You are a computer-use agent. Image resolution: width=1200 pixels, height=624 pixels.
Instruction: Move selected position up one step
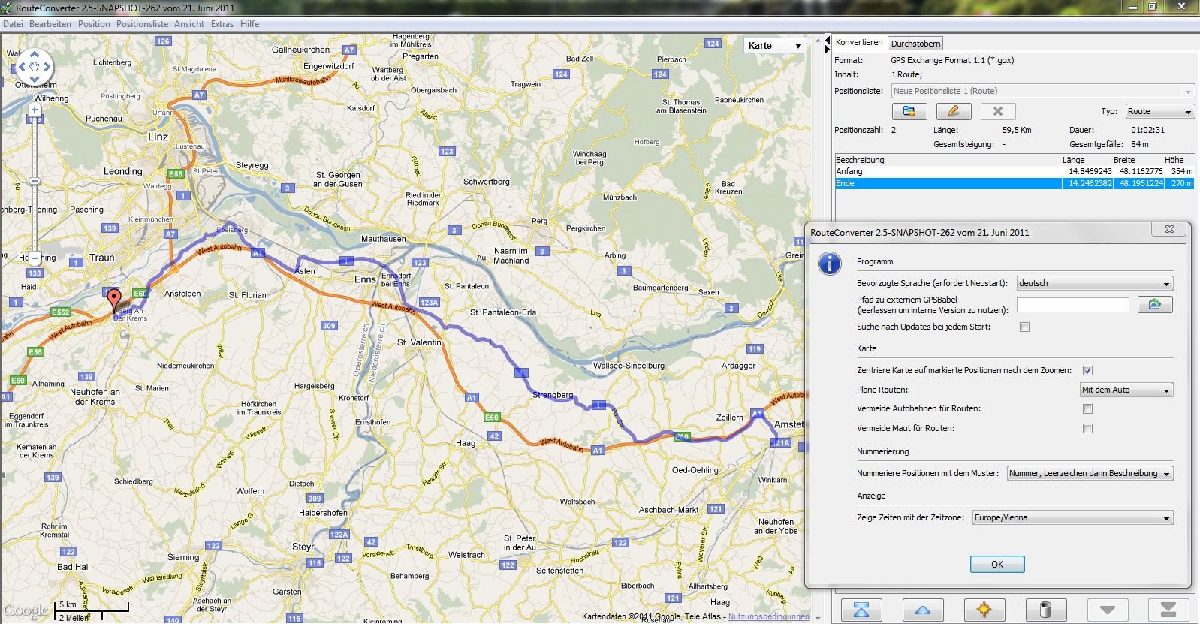coord(922,610)
